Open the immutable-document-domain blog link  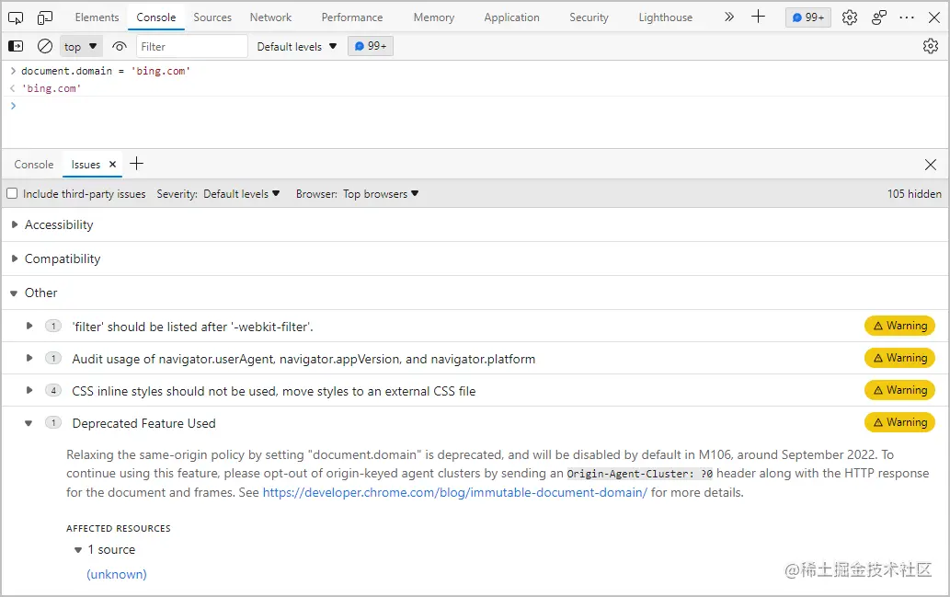pyautogui.click(x=455, y=492)
